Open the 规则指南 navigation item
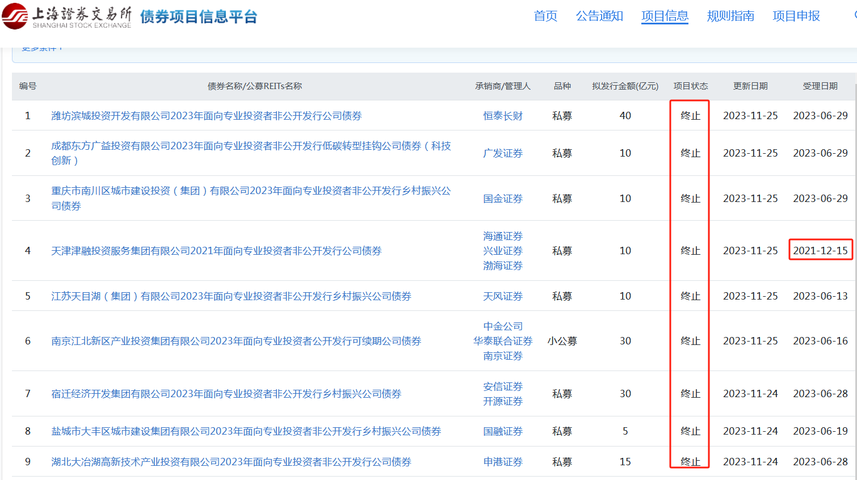This screenshot has width=857, height=480. [730, 16]
